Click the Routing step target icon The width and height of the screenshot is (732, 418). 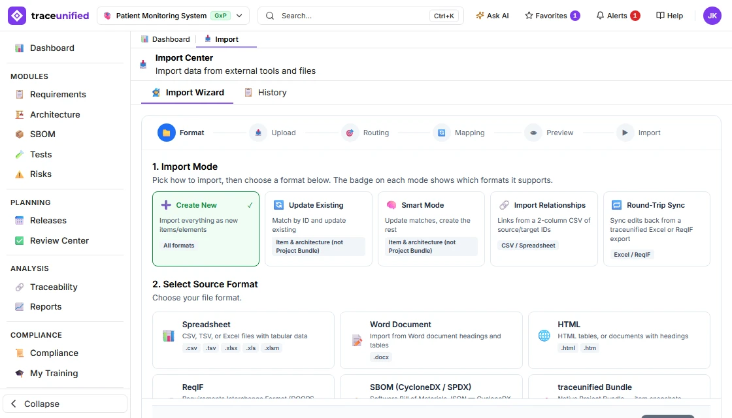click(x=350, y=133)
